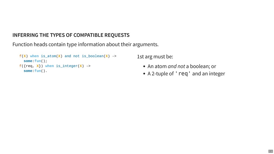
Task: Click the 'is_integer' guard in the code
Action: 67,66
